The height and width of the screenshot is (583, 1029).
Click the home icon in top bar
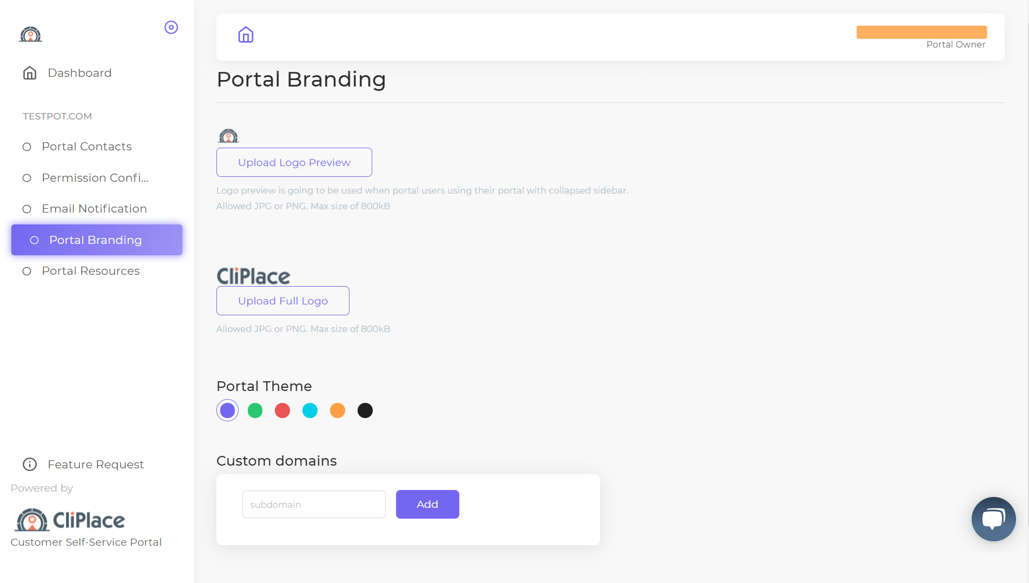(x=246, y=35)
